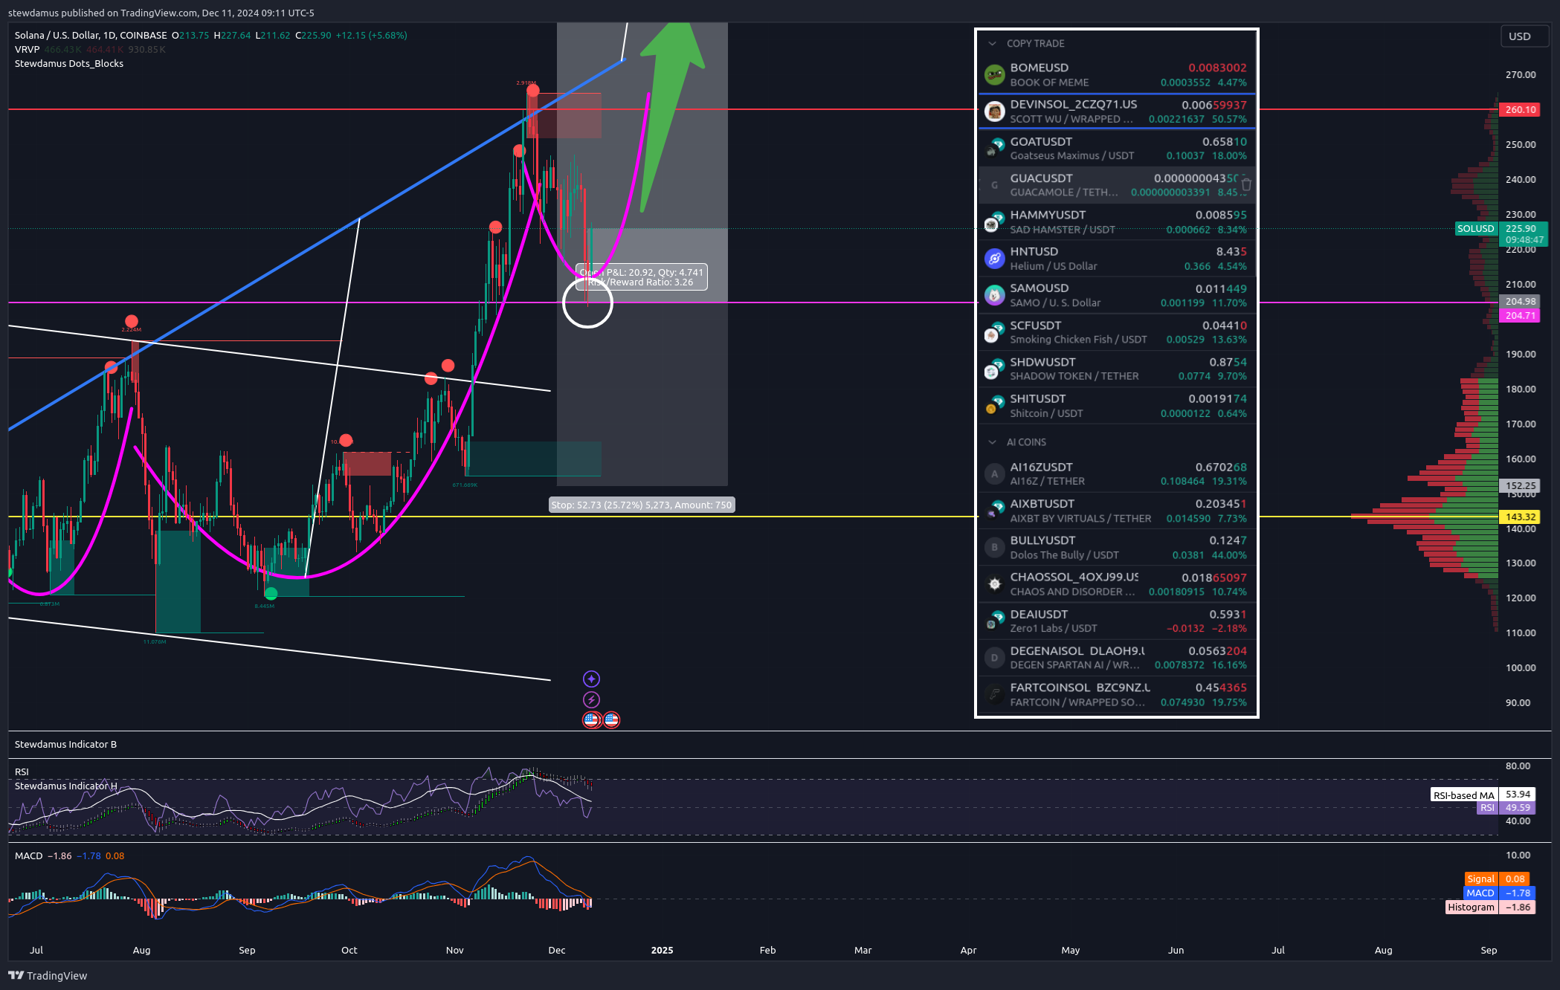Click the magenta 204.71 price label
The image size is (1560, 990).
point(1520,315)
